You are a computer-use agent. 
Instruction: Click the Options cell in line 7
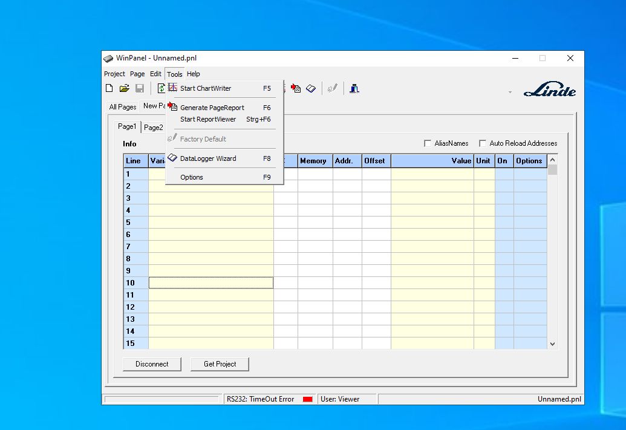pos(530,247)
